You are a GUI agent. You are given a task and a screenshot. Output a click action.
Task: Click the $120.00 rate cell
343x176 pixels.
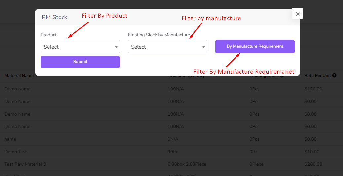tap(313, 89)
